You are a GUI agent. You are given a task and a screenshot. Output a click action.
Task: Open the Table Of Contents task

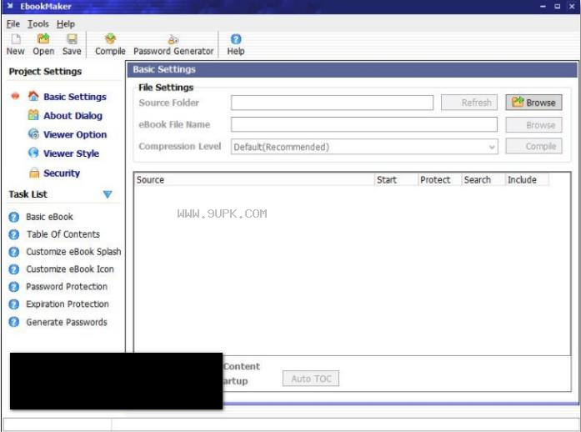[63, 234]
